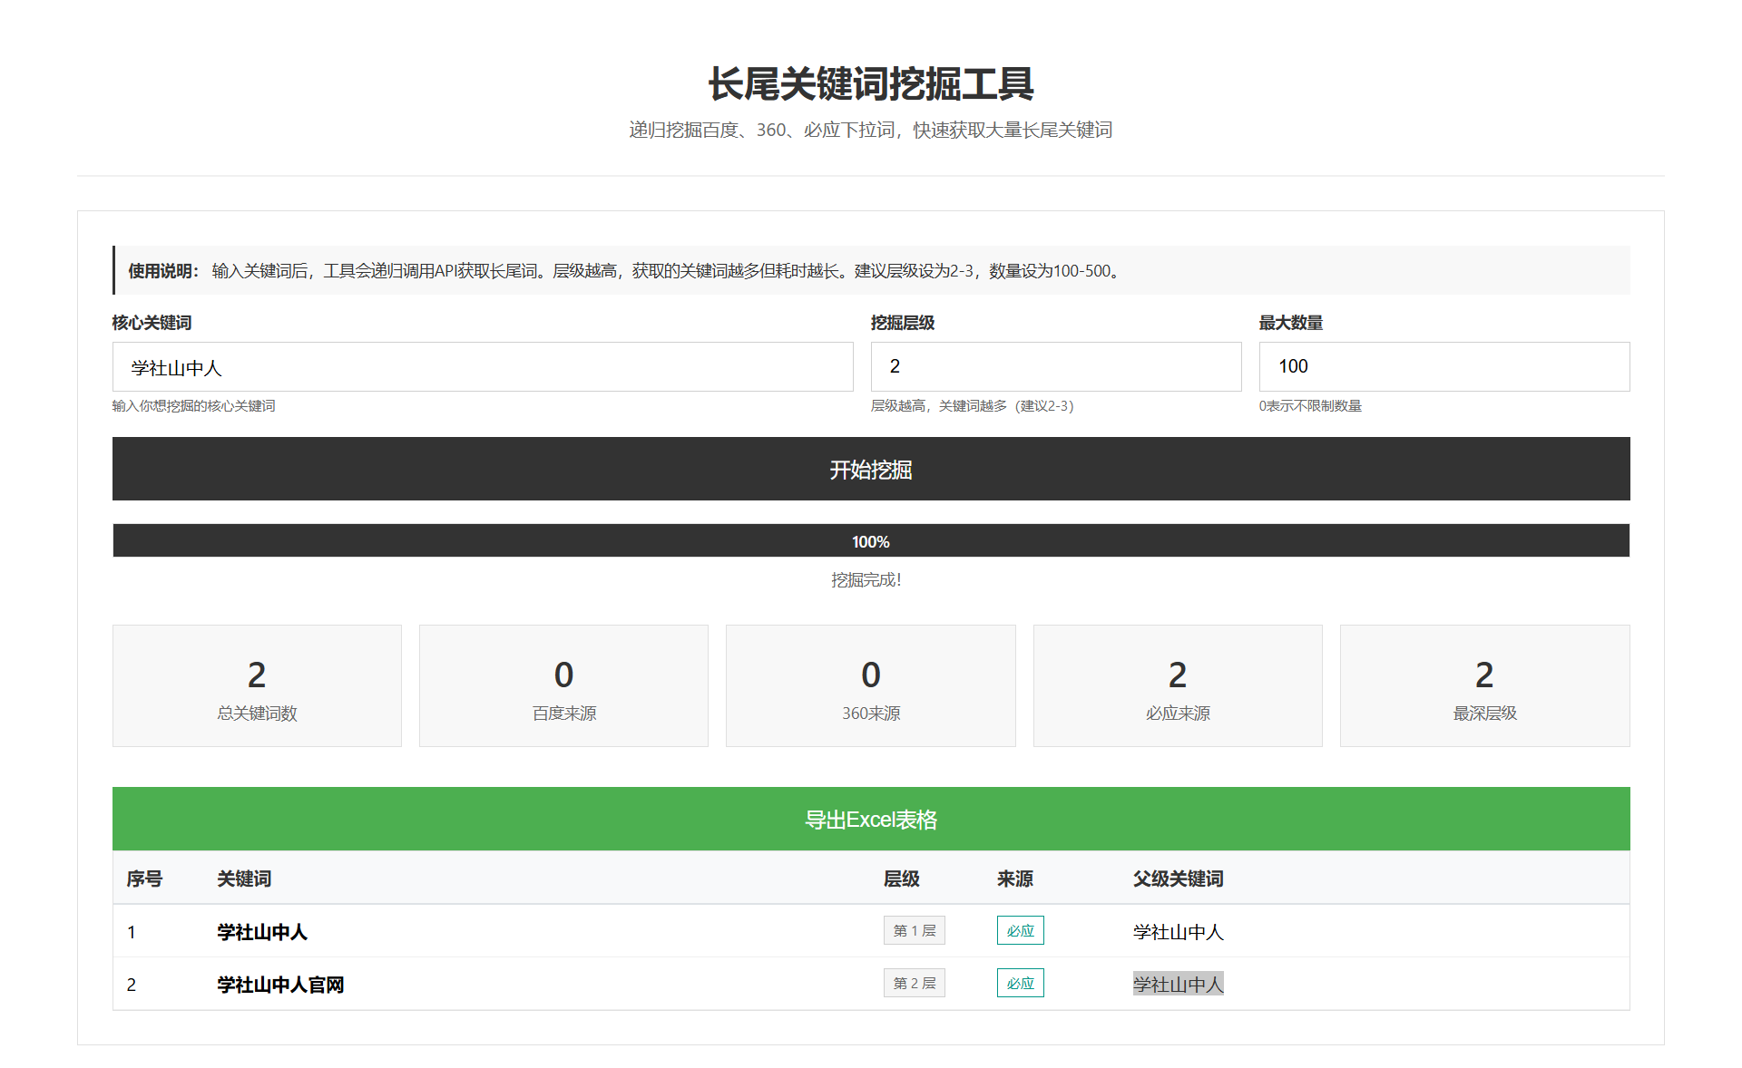Click the 必应 source badge in row 2
The image size is (1742, 1068).
(x=1020, y=983)
